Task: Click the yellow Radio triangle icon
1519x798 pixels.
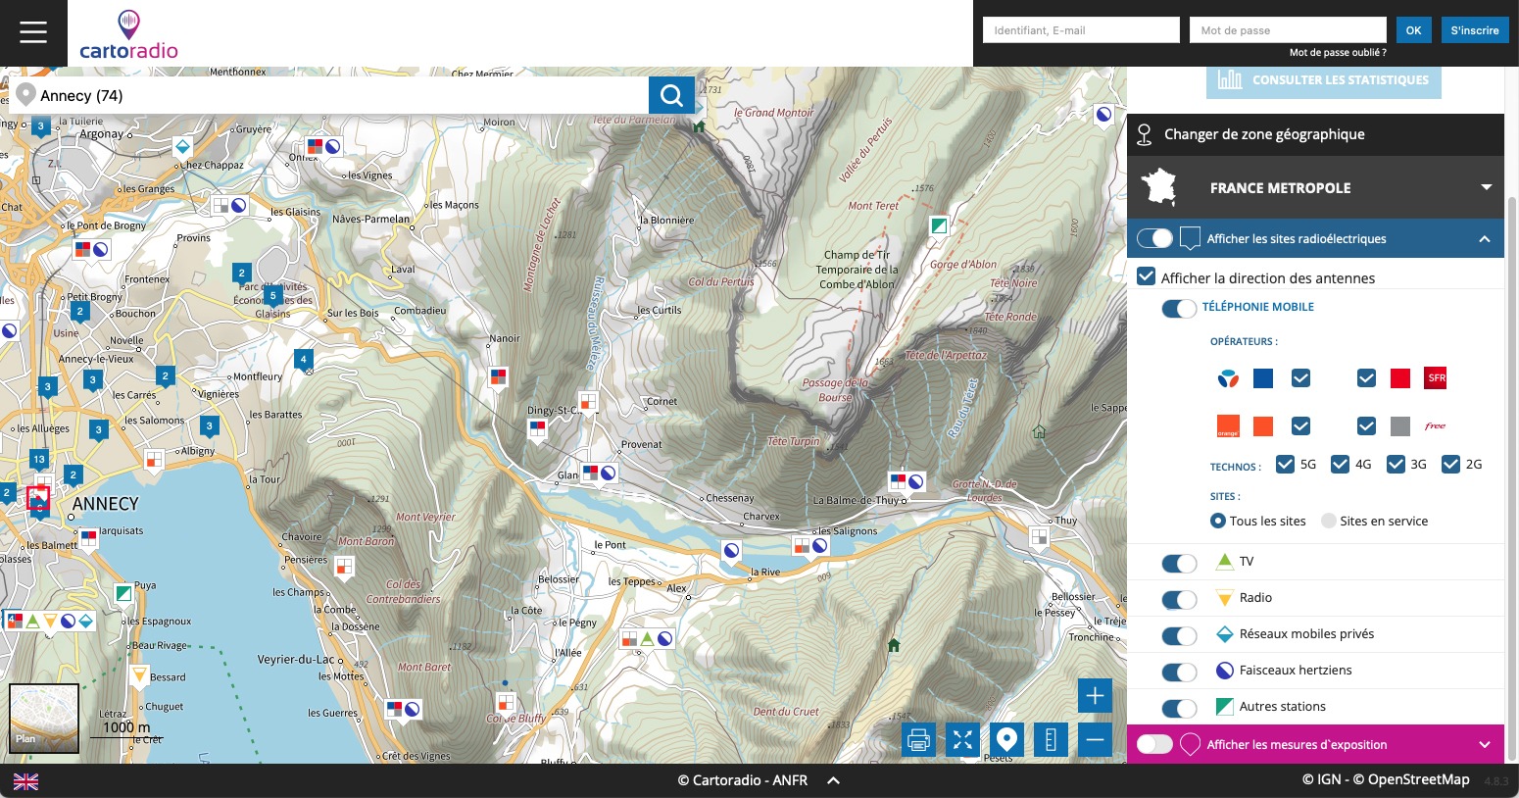Action: pos(1224,598)
